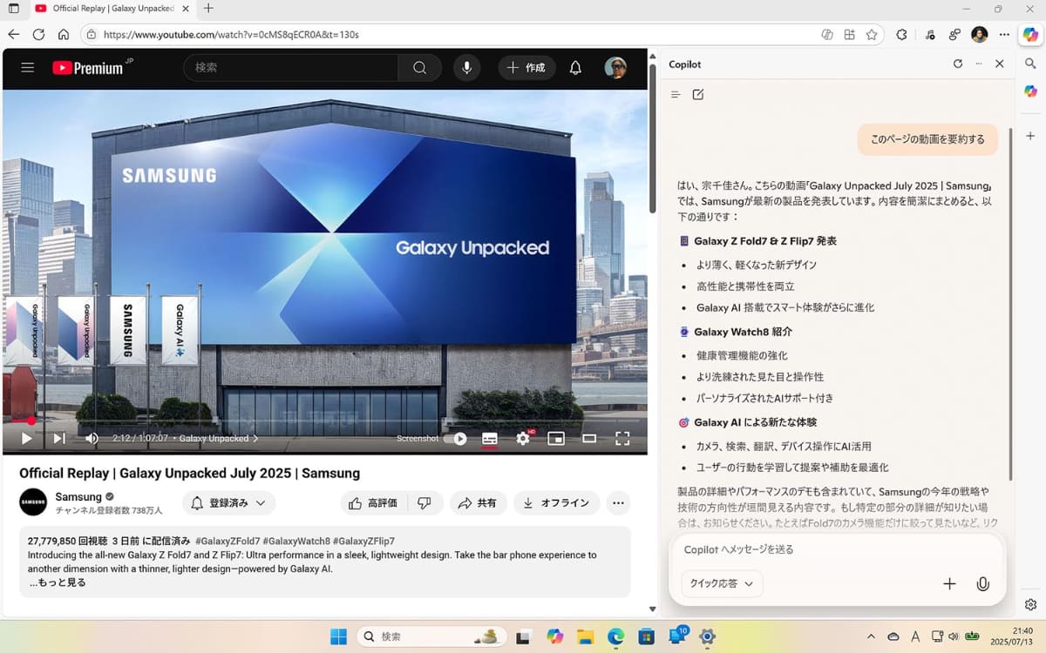
Task: Click the 作成 create button
Action: (x=526, y=68)
